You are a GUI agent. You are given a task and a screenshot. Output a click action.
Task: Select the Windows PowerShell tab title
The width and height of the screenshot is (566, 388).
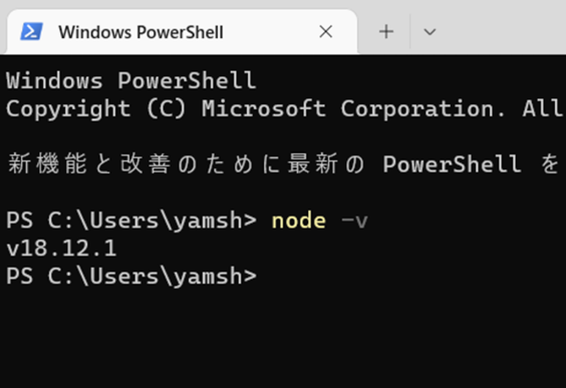pyautogui.click(x=141, y=32)
